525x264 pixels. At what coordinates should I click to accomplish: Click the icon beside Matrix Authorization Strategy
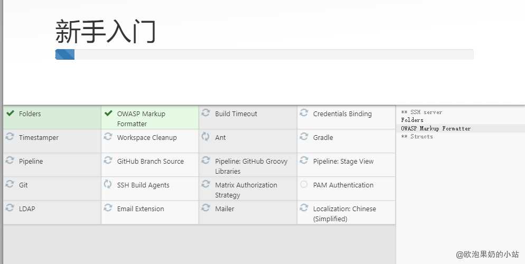205,184
